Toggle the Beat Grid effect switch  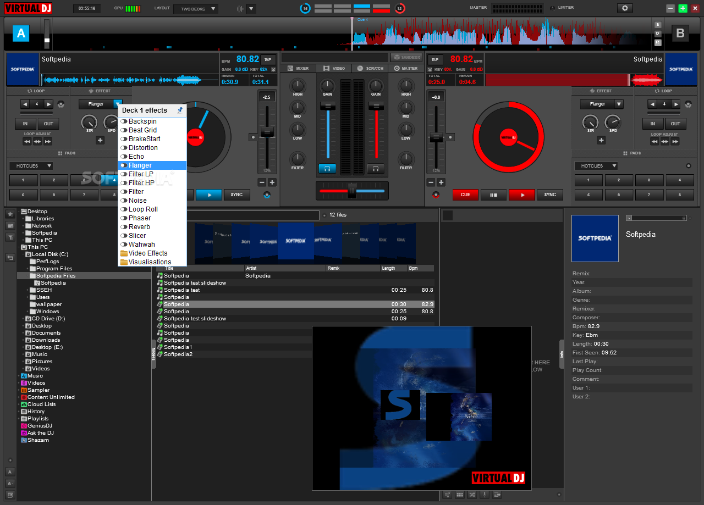click(124, 130)
